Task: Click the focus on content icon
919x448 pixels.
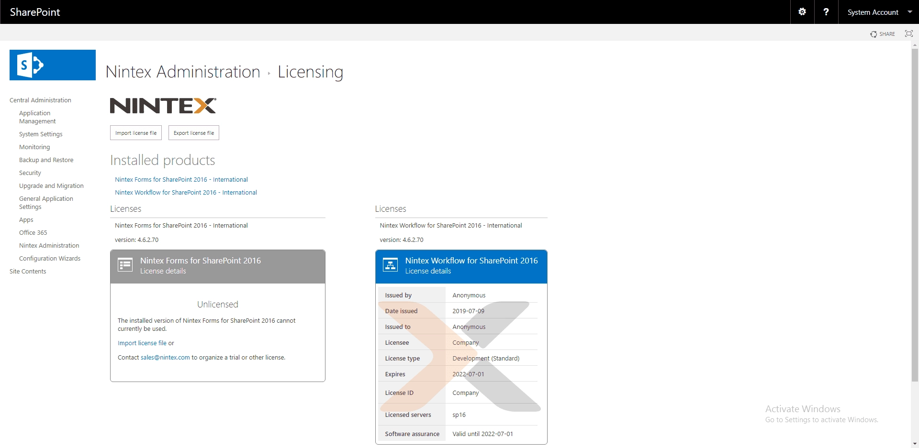Action: [x=908, y=33]
